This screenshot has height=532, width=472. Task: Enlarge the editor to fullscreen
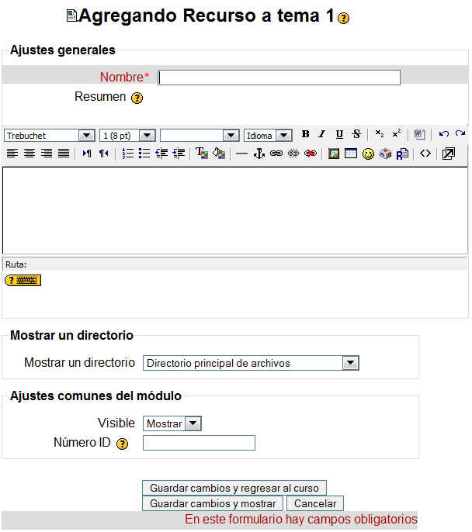pos(448,154)
